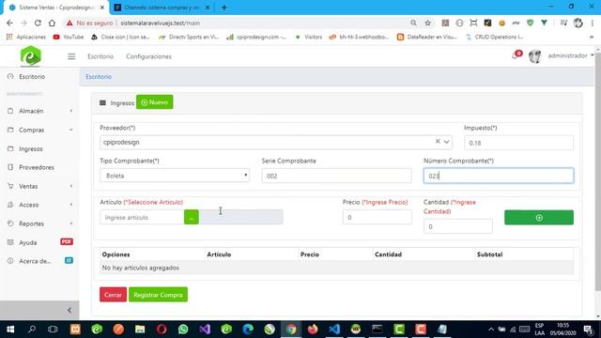Click the browser address bar URL

[x=160, y=23]
